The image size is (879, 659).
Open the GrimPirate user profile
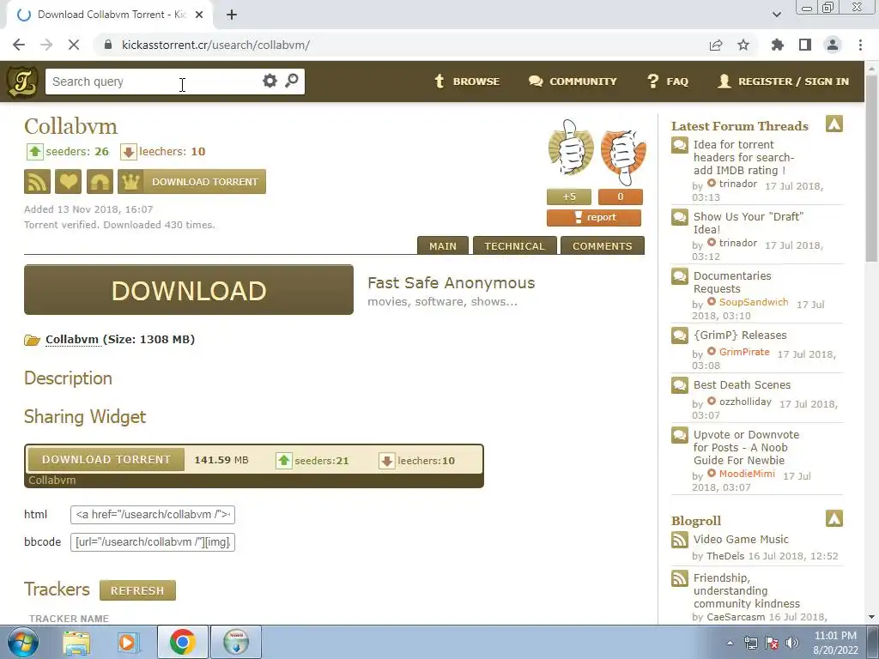point(744,352)
